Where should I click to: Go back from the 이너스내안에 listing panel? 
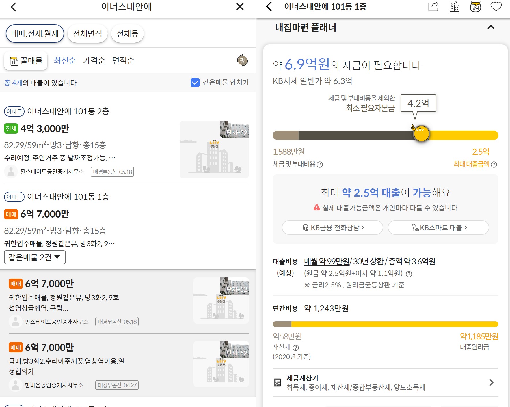(13, 7)
